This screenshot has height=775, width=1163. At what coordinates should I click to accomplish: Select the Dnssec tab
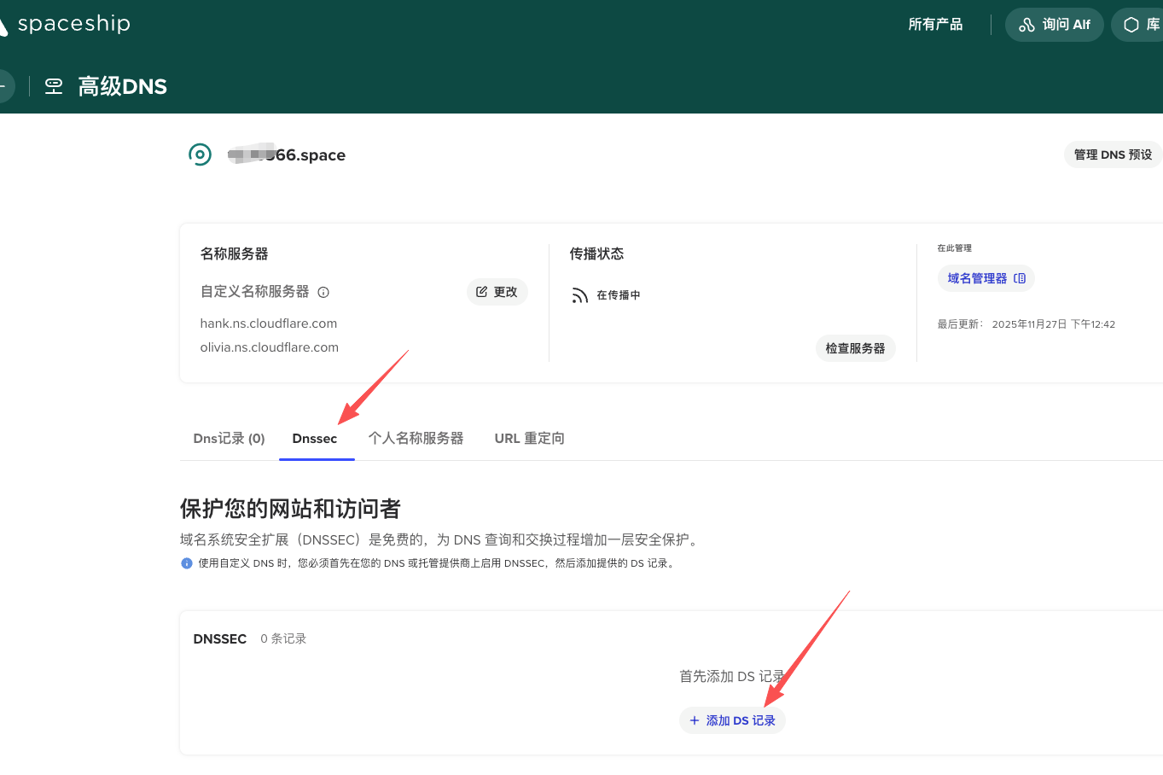[x=315, y=439]
